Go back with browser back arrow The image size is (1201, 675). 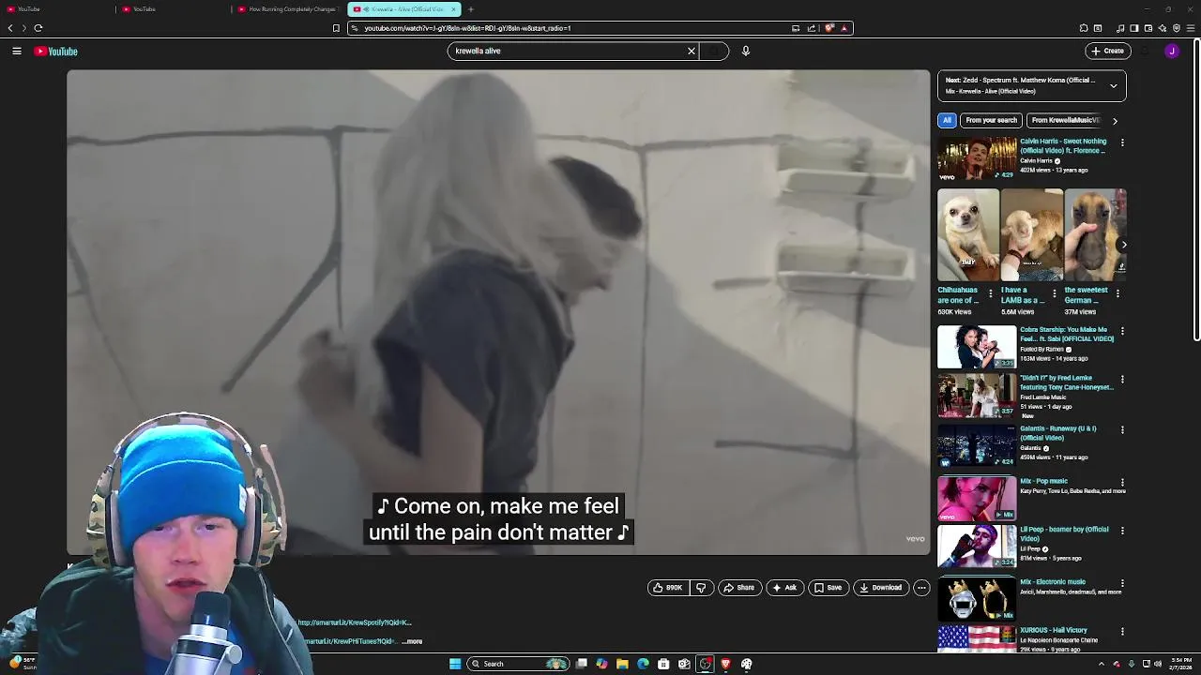pyautogui.click(x=10, y=28)
